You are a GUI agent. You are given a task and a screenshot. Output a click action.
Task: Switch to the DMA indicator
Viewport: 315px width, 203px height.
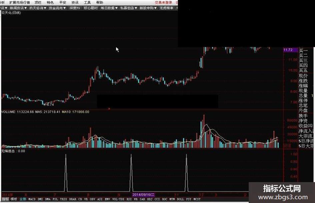(48, 199)
